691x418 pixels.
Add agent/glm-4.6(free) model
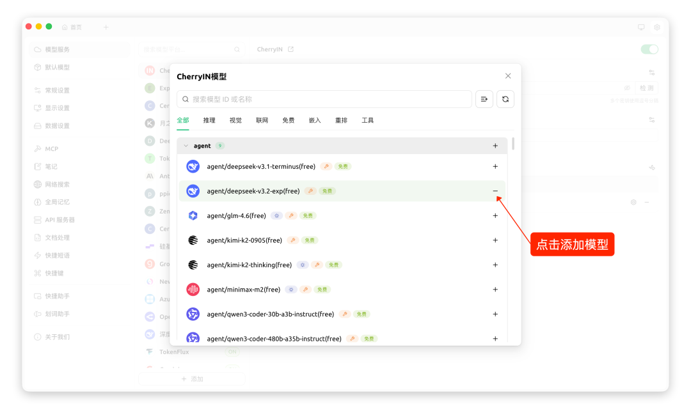[495, 215]
